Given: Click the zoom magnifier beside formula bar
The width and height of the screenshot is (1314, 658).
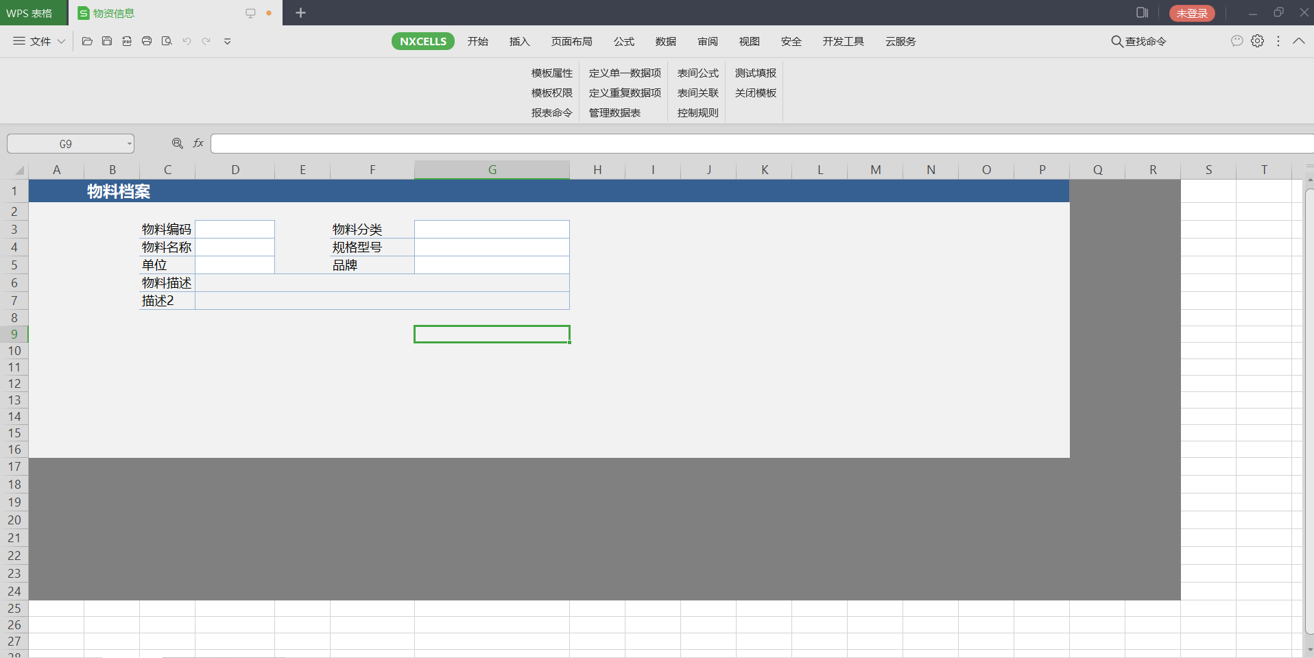Looking at the screenshot, I should coord(178,143).
